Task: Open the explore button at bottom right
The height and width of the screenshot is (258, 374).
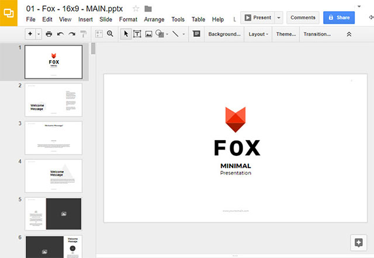Action: tap(358, 242)
